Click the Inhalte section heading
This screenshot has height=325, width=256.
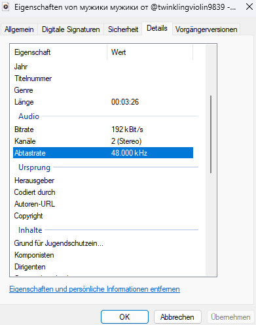[30, 230]
